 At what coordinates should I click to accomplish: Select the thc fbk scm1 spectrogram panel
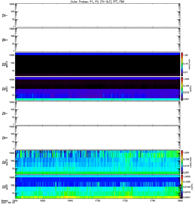(97, 186)
